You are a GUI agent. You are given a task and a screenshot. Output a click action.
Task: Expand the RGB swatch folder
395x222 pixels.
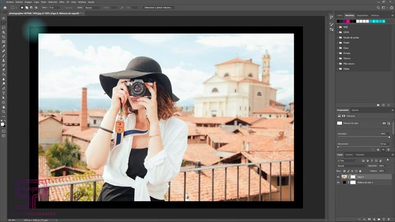coord(338,27)
